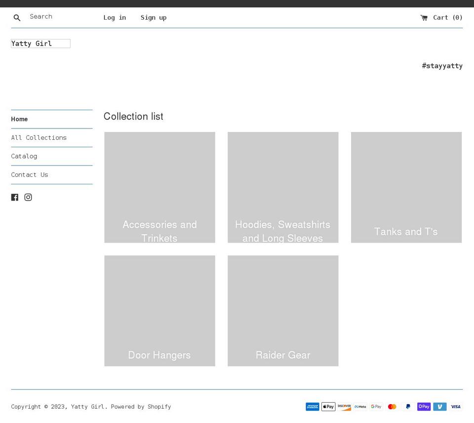Click the Discover payment icon
Viewport: 474px width, 423px height.
(344, 407)
